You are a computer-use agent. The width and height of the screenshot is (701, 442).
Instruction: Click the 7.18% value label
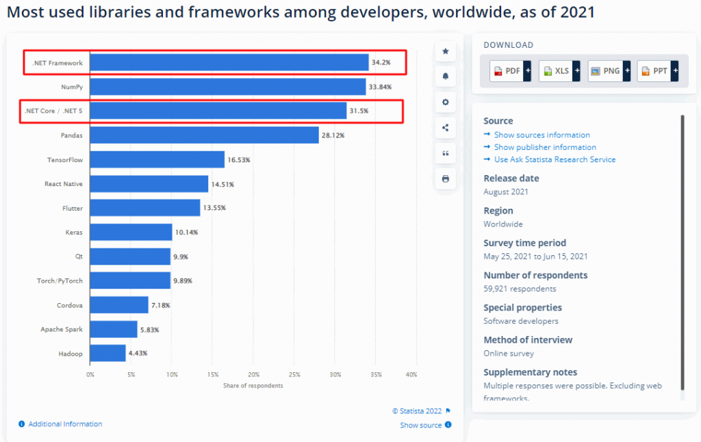(x=160, y=305)
